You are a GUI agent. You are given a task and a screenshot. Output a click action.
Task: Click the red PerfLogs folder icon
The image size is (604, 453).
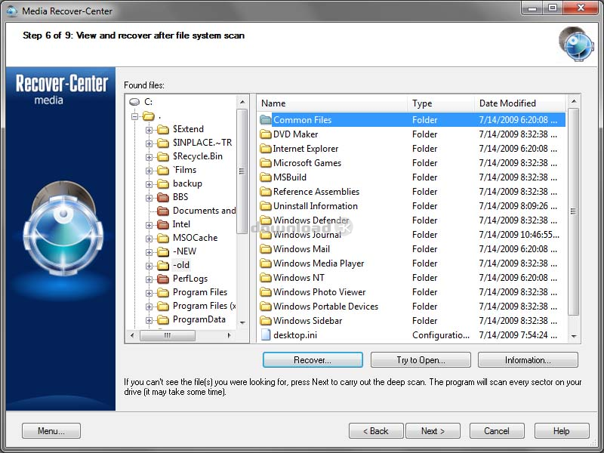click(163, 279)
